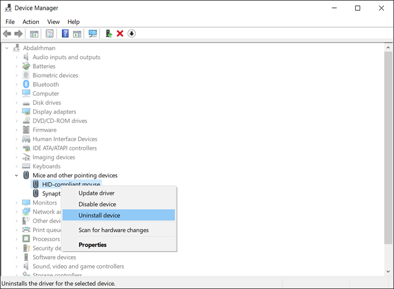Expand the Monitors category

pos(17,203)
